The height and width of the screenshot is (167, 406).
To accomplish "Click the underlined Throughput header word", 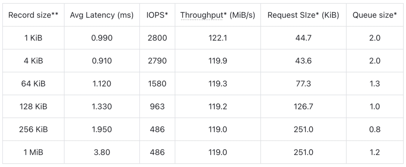I will point(201,15).
